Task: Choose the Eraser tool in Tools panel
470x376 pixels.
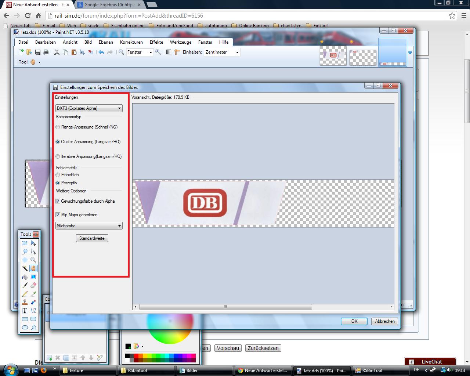Action: [33, 285]
